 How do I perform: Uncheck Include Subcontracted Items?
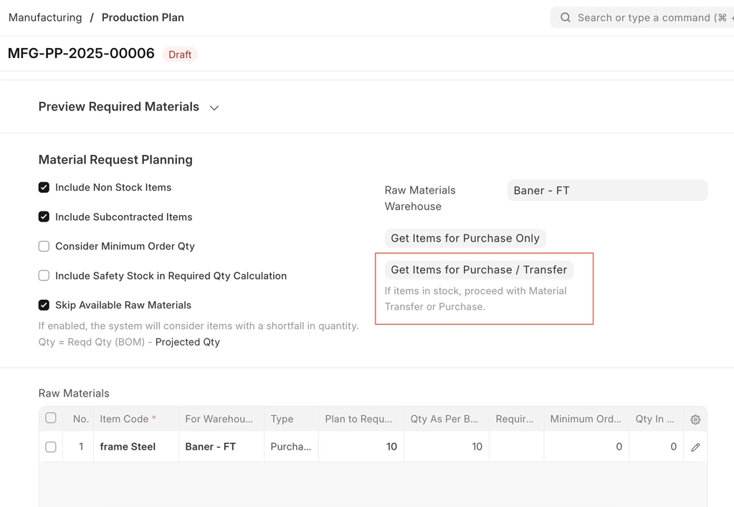(44, 217)
